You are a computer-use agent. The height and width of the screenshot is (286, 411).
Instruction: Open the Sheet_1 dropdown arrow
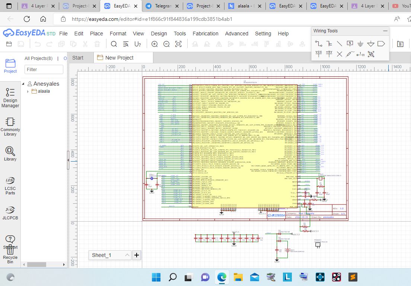coord(128,255)
